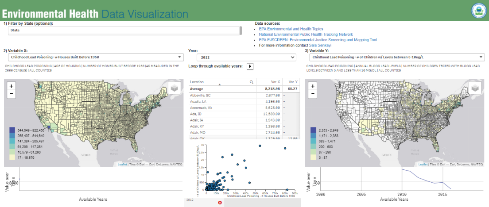The height and width of the screenshot is (207, 489).
Task: Click the search icon in Location column
Action: pyautogui.click(x=251, y=82)
